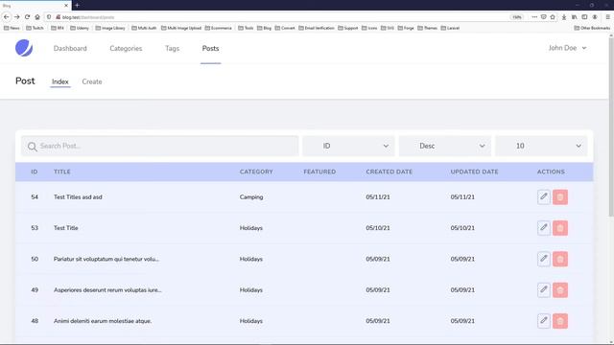Screen dimensions: 614x345
Task: Edit the post with ID 53
Action: click(x=544, y=228)
